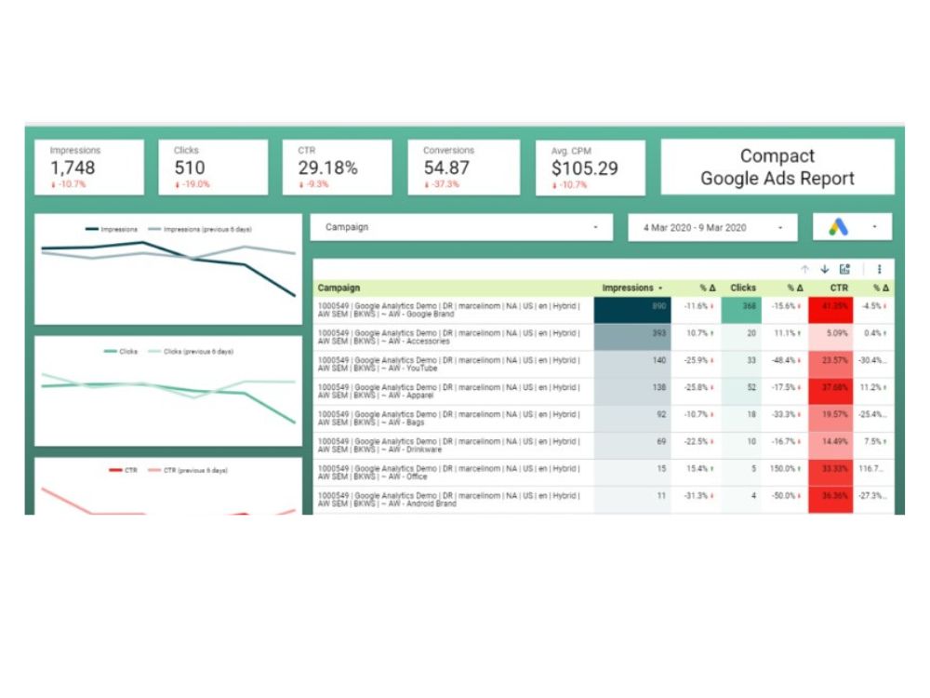Toggle the Clicks legend entry in chart
The image size is (930, 698).
(x=120, y=352)
